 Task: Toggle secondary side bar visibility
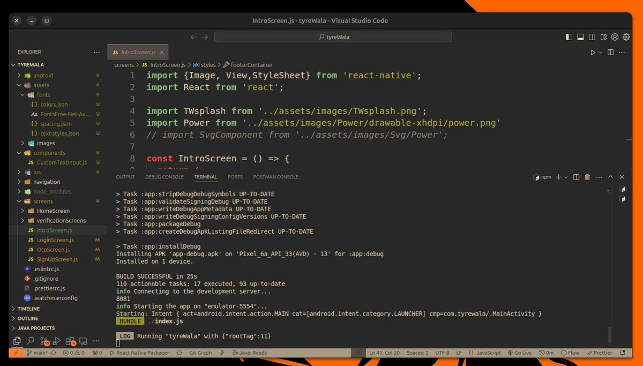click(592, 37)
